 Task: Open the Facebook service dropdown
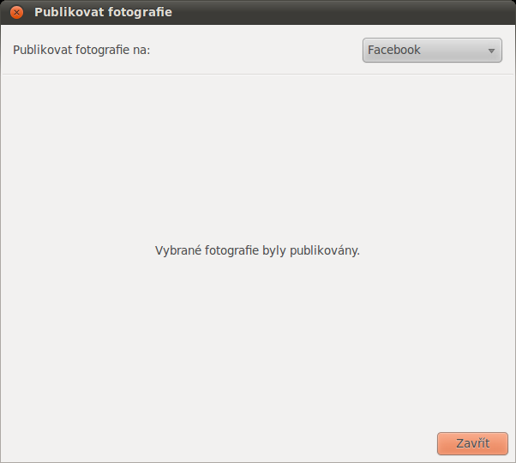pyautogui.click(x=432, y=50)
